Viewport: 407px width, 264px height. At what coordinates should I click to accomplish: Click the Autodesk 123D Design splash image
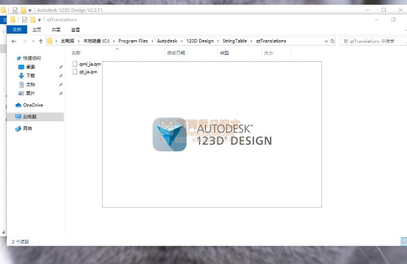[212, 135]
